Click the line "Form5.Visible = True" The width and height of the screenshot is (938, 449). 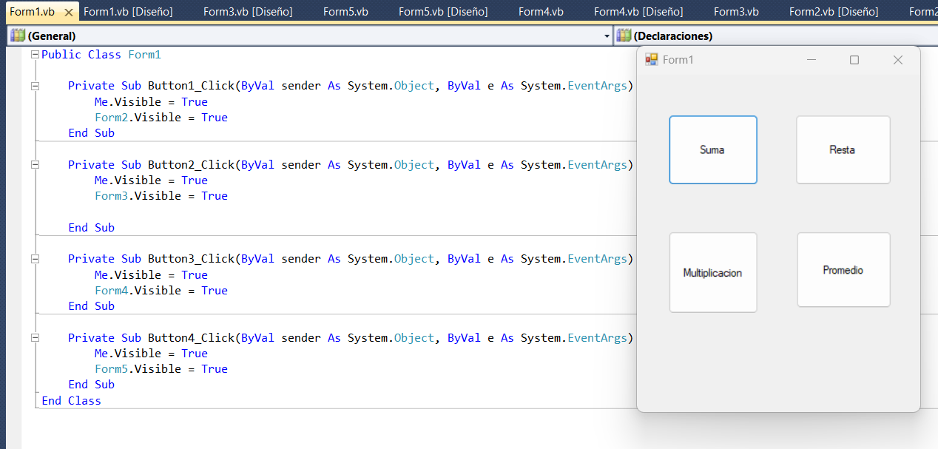pos(161,369)
